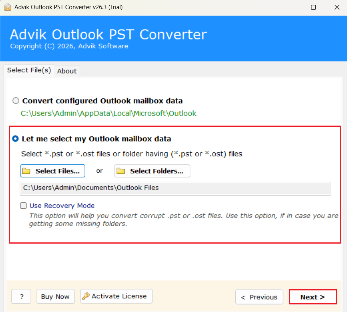Go to the Next step
This screenshot has width=347, height=312.
[x=313, y=297]
